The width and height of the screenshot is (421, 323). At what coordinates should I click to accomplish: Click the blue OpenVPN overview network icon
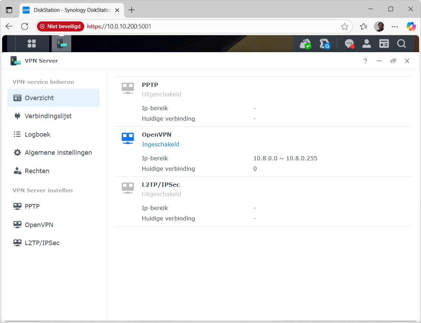pyautogui.click(x=128, y=138)
